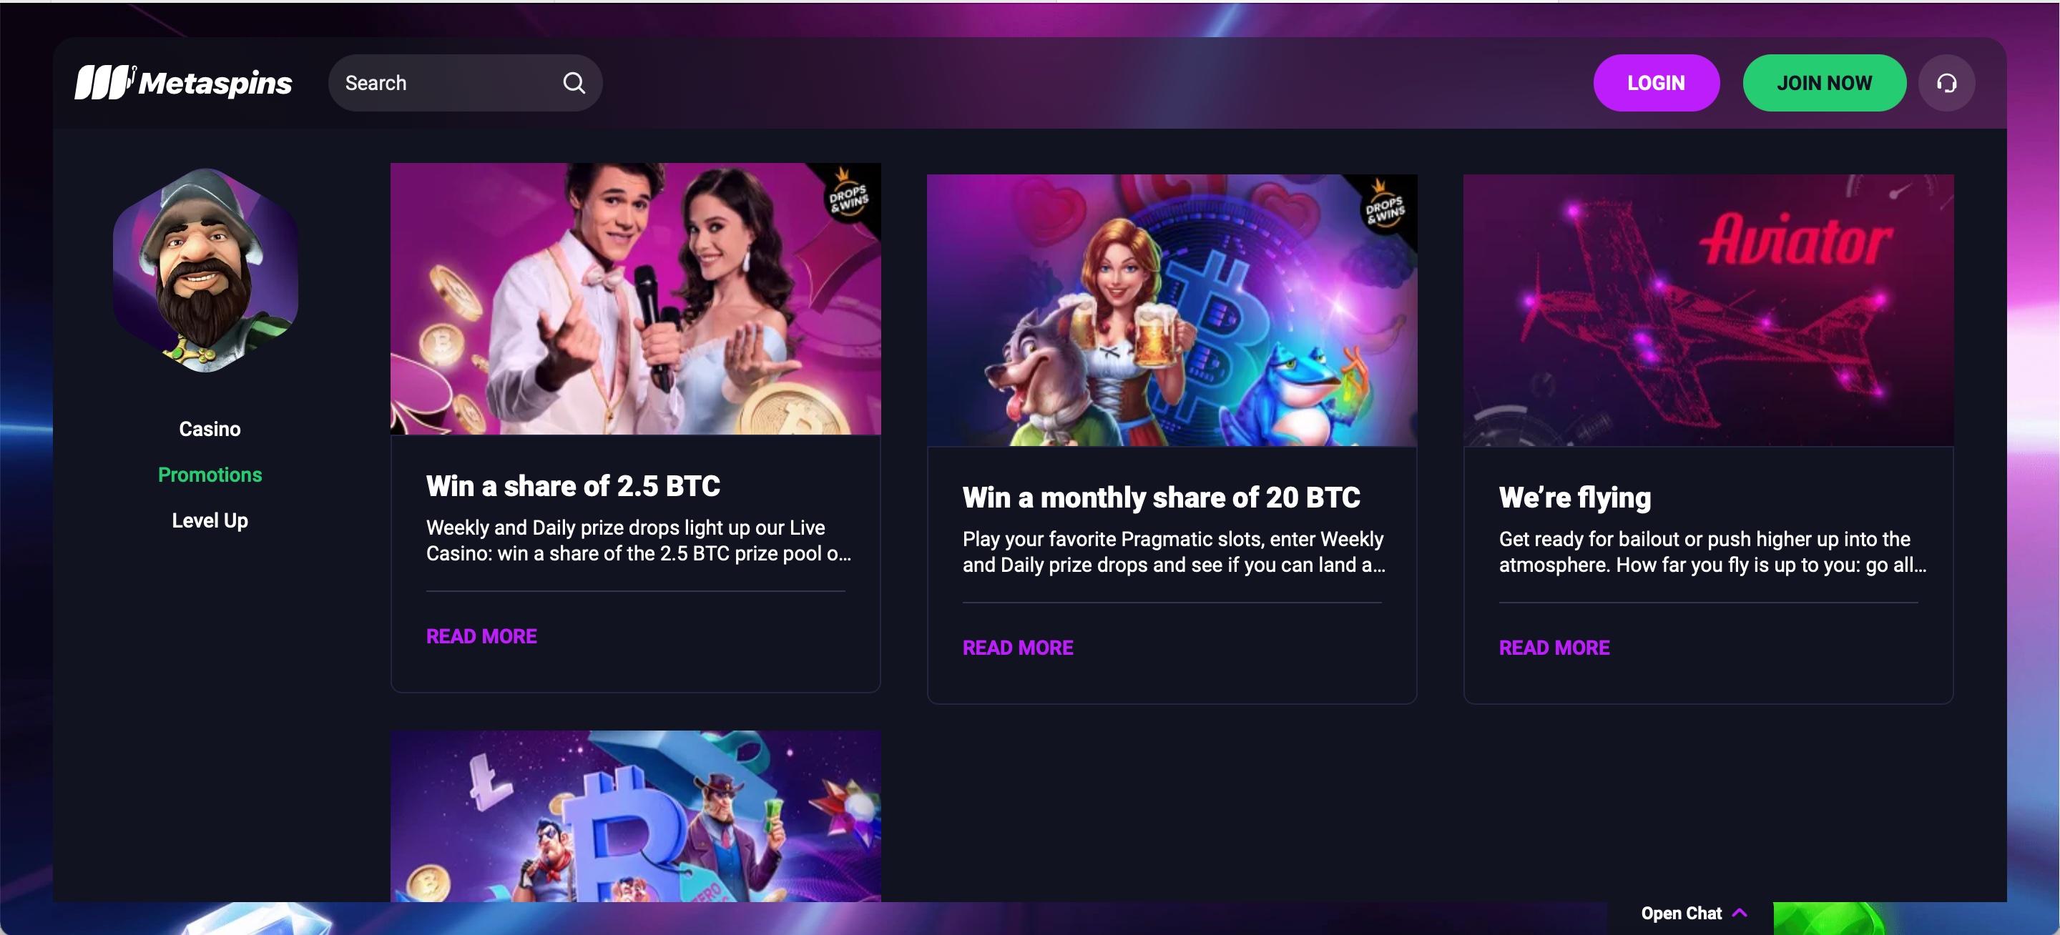Open Chat label at bottom
The width and height of the screenshot is (2060, 935).
[x=1681, y=913]
